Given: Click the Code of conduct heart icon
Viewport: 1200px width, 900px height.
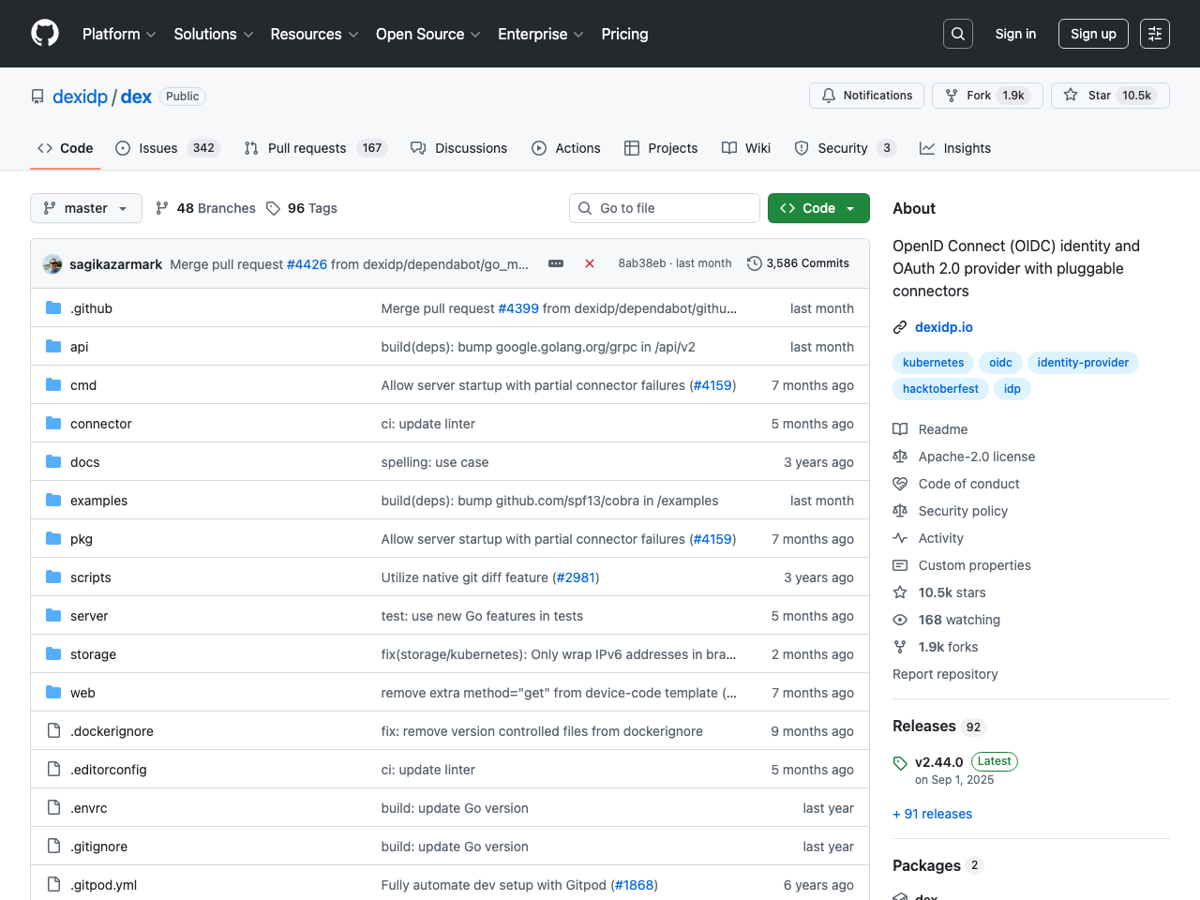Looking at the screenshot, I should pos(900,484).
